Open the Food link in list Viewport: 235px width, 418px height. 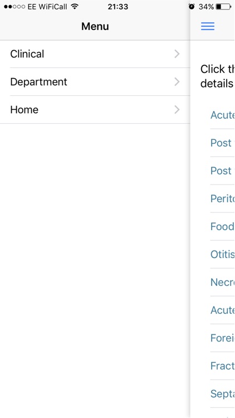click(x=222, y=227)
